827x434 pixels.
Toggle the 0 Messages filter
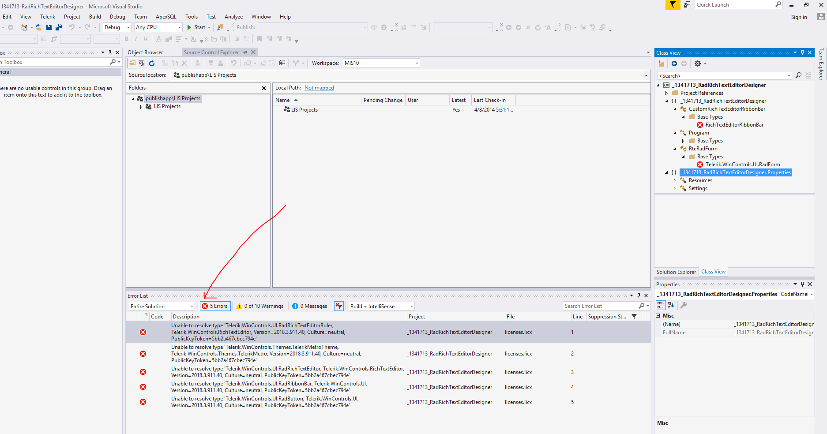(310, 306)
